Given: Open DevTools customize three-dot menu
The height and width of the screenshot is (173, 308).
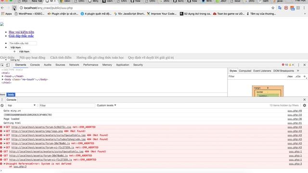Looking at the screenshot, I should (298, 65).
